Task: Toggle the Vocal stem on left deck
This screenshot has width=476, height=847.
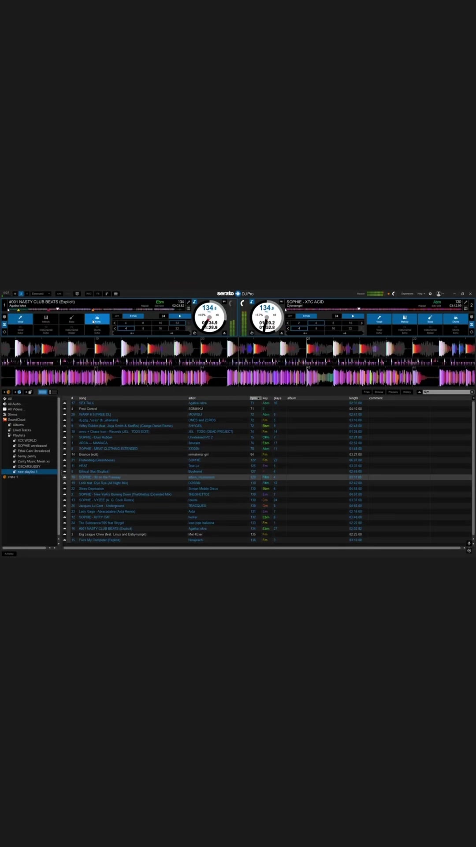Action: click(x=20, y=319)
